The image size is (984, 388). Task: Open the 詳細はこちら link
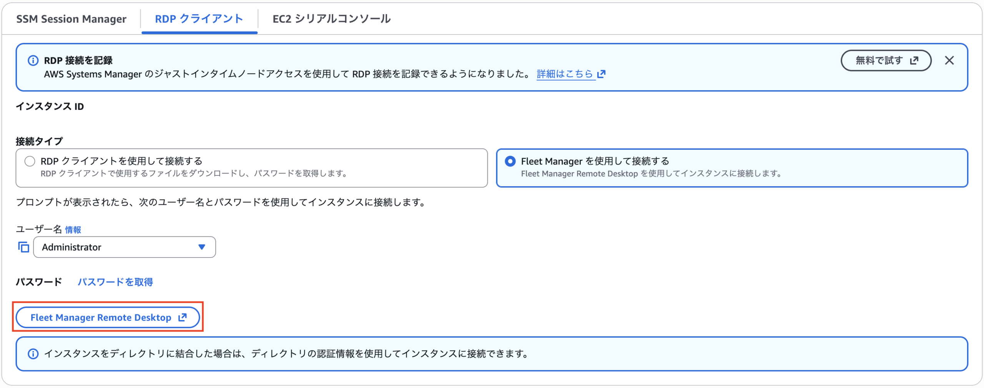[x=565, y=74]
